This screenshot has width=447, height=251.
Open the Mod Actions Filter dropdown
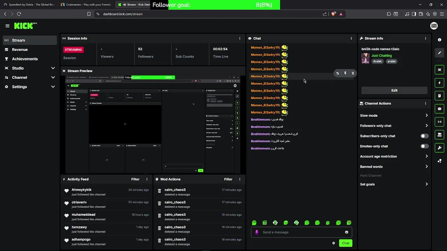[228, 179]
